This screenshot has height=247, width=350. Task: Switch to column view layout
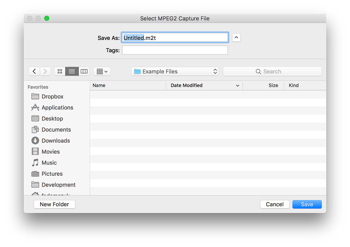[84, 71]
